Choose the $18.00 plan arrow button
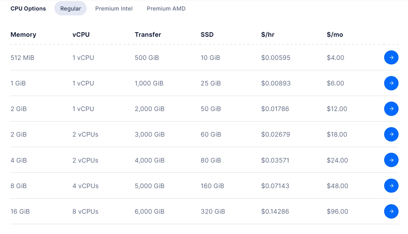The image size is (408, 234). tap(391, 134)
